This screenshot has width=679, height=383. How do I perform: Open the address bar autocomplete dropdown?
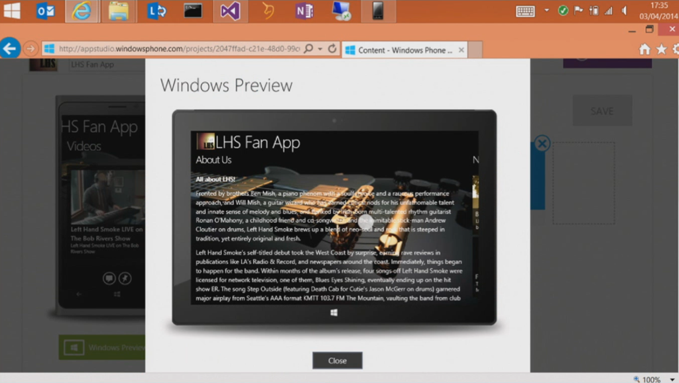pos(320,49)
